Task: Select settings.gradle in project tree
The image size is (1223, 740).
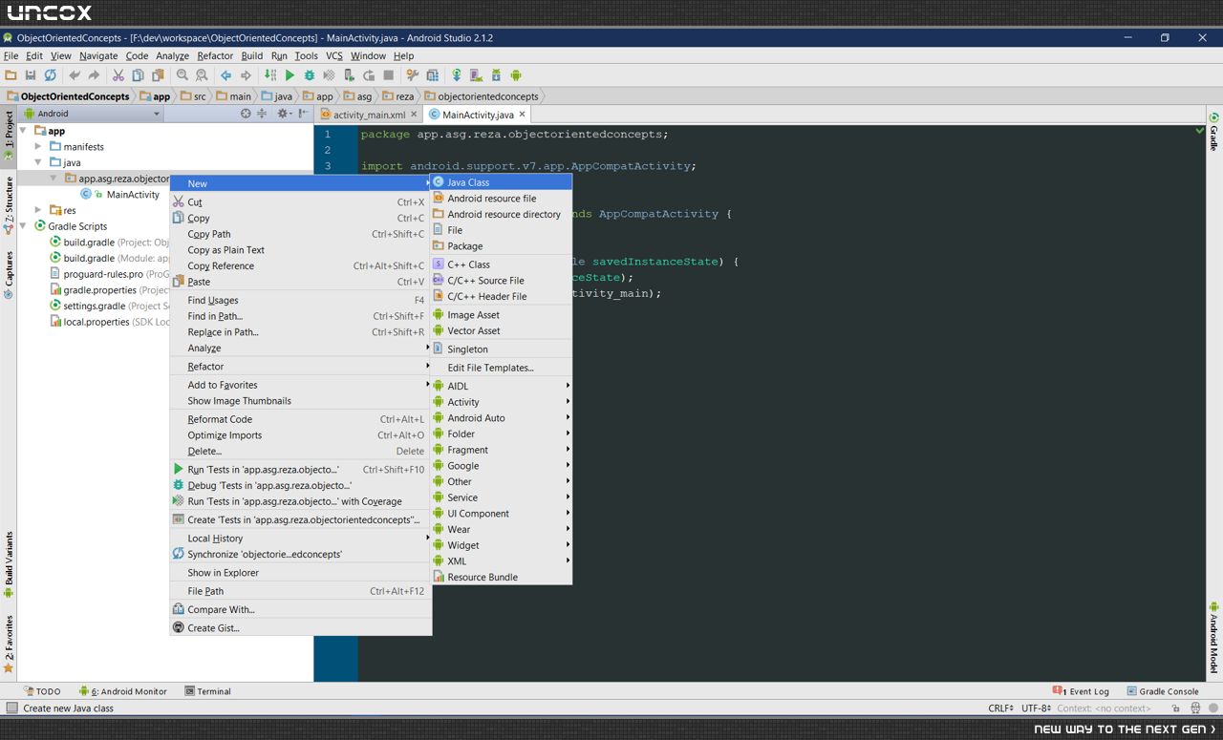Action: [94, 307]
